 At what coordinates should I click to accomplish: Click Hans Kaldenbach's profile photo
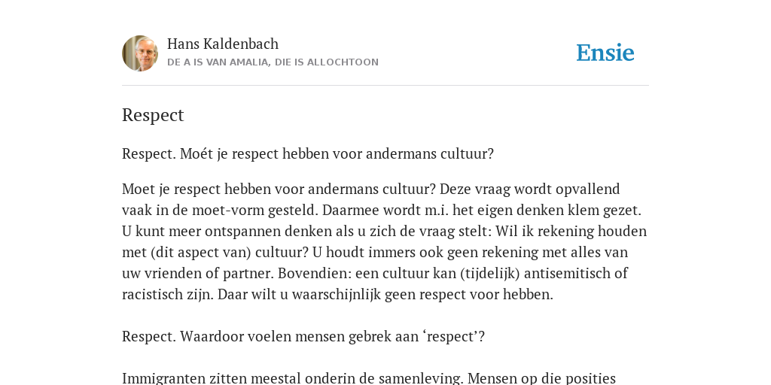point(140,53)
